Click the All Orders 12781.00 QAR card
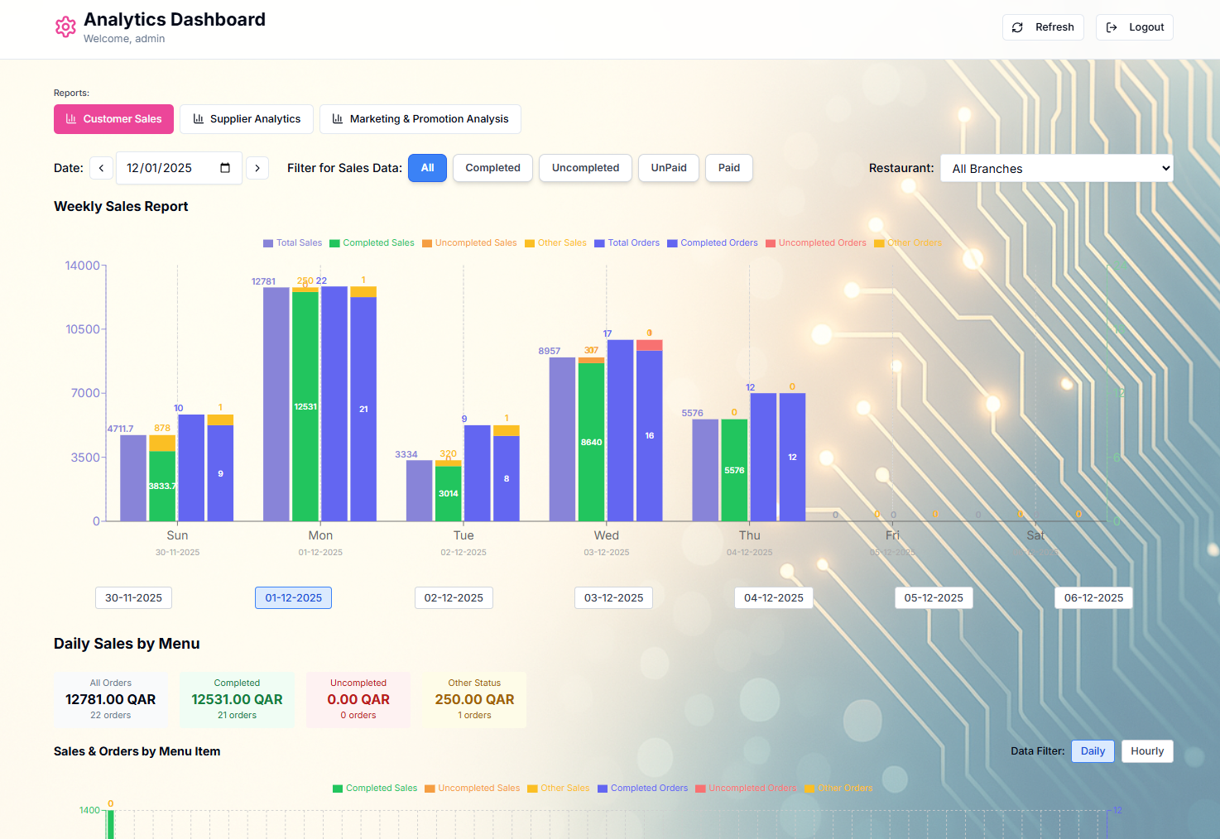Viewport: 1220px width, 839px height. [111, 700]
